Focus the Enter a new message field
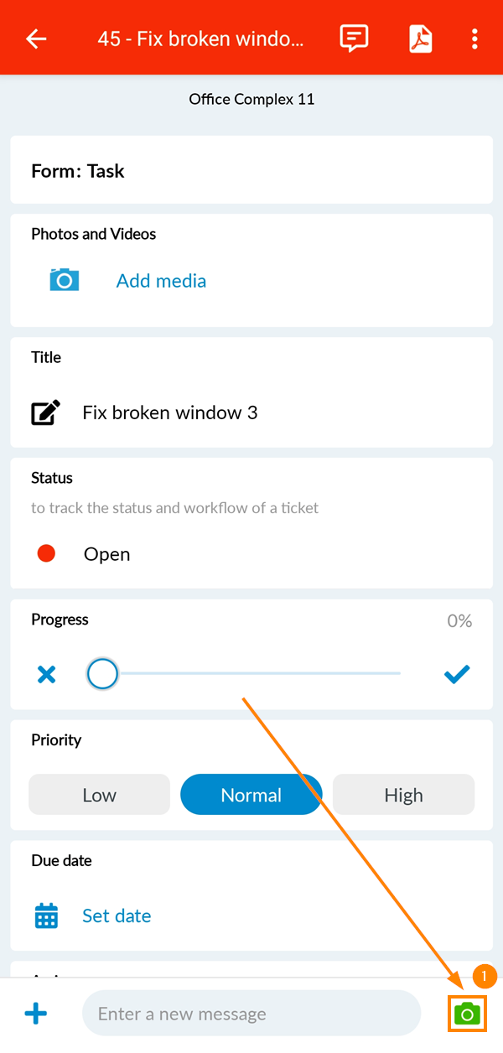Viewport: 503px width, 1053px height. 251,1014
